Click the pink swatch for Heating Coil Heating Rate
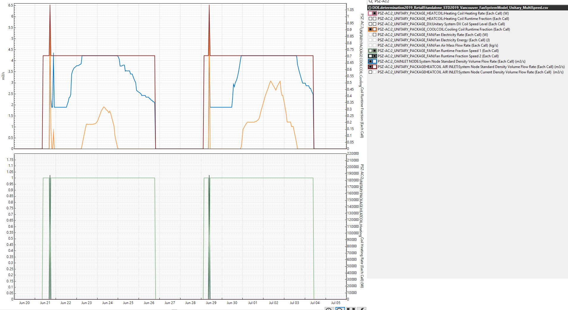Viewport: 568px width, 310px height. click(x=372, y=13)
